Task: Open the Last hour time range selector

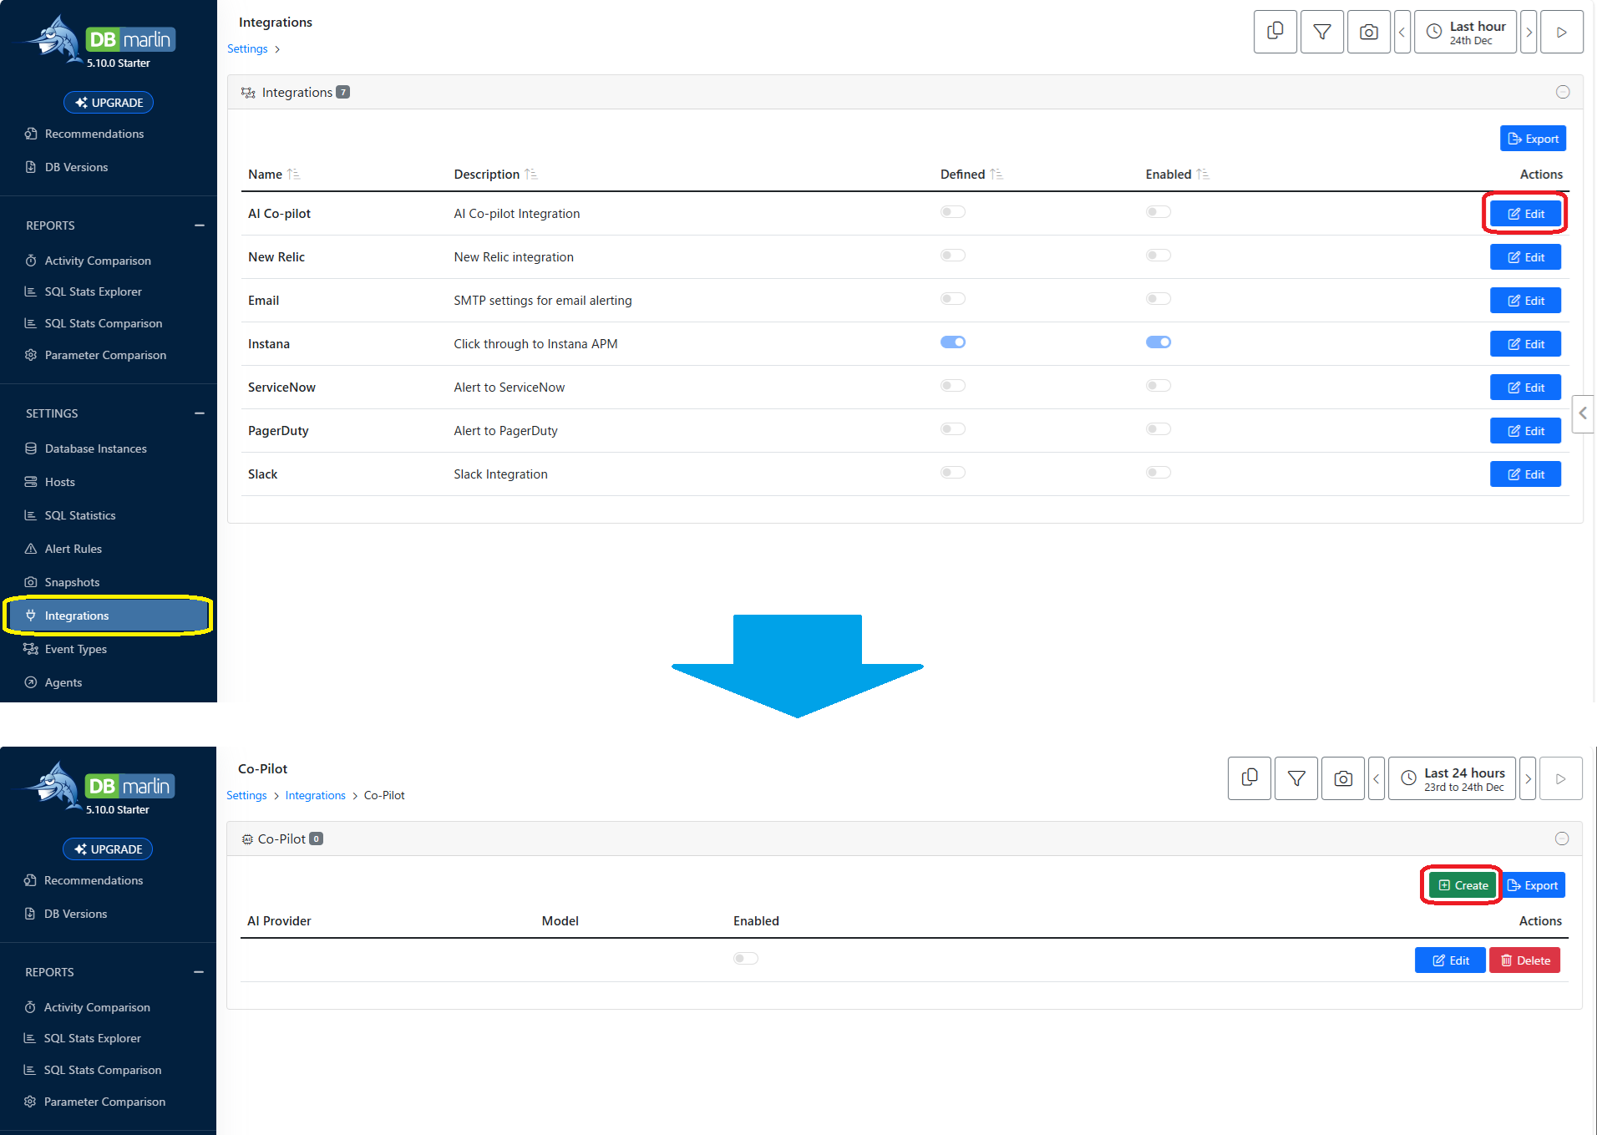Action: [1465, 32]
